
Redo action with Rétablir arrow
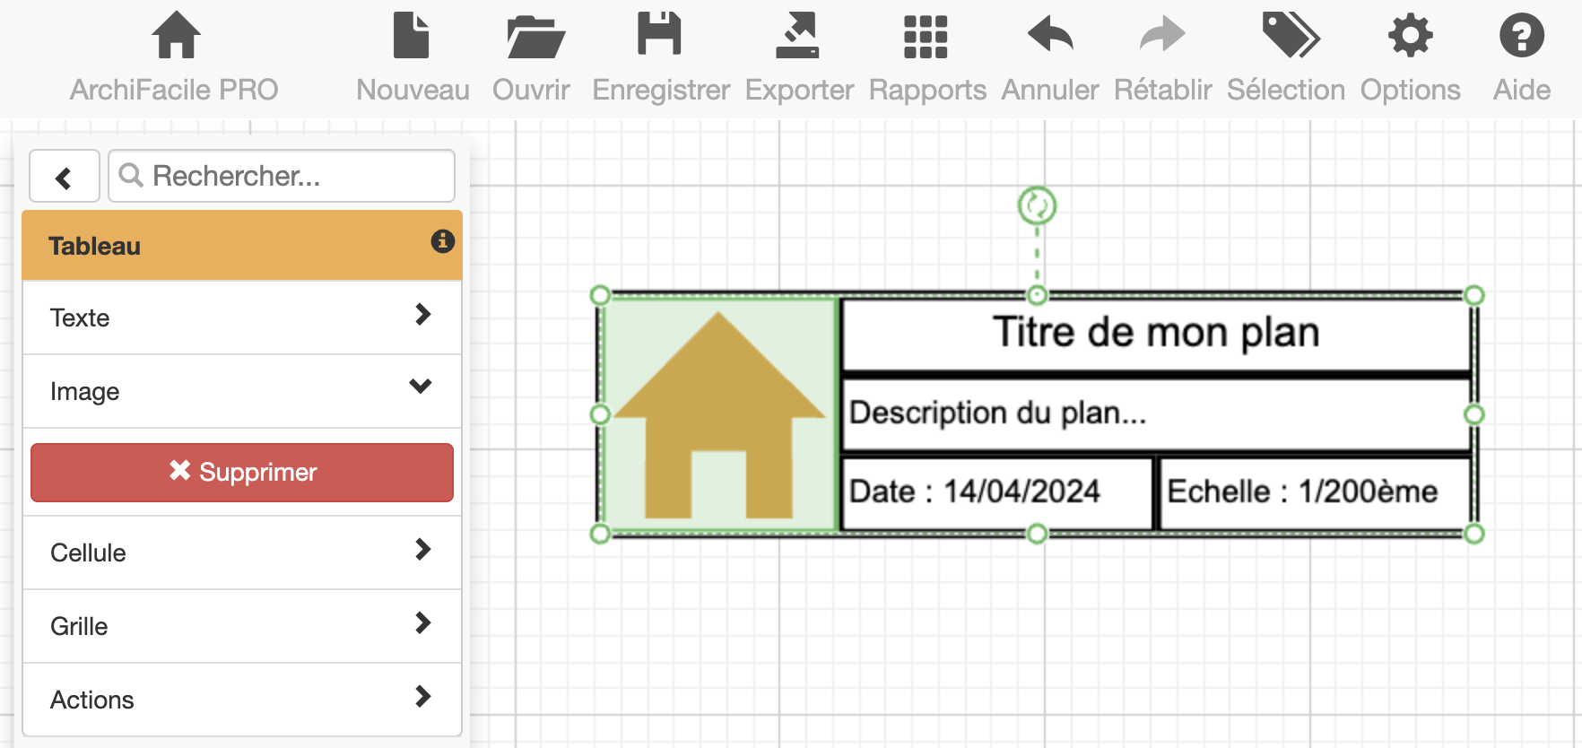(x=1161, y=36)
